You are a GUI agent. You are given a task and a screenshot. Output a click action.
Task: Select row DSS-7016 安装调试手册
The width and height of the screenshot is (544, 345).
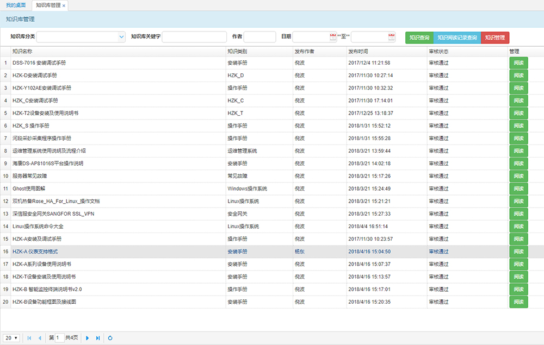272,63
